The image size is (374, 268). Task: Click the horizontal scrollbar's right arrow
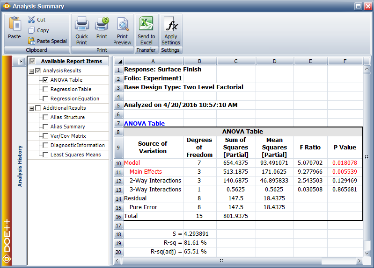pyautogui.click(x=359, y=261)
